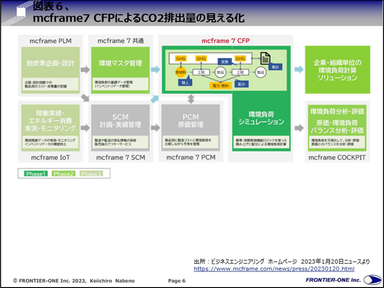Click the mcframe 7 共通 label
The image size is (384, 288).
click(x=120, y=41)
